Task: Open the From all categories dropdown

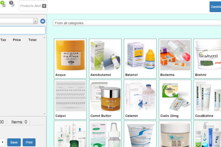Action: (137, 23)
